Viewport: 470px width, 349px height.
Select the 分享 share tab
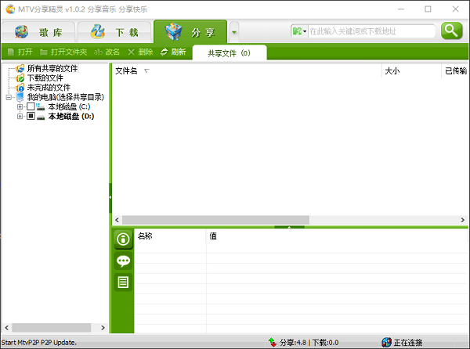tap(190, 32)
